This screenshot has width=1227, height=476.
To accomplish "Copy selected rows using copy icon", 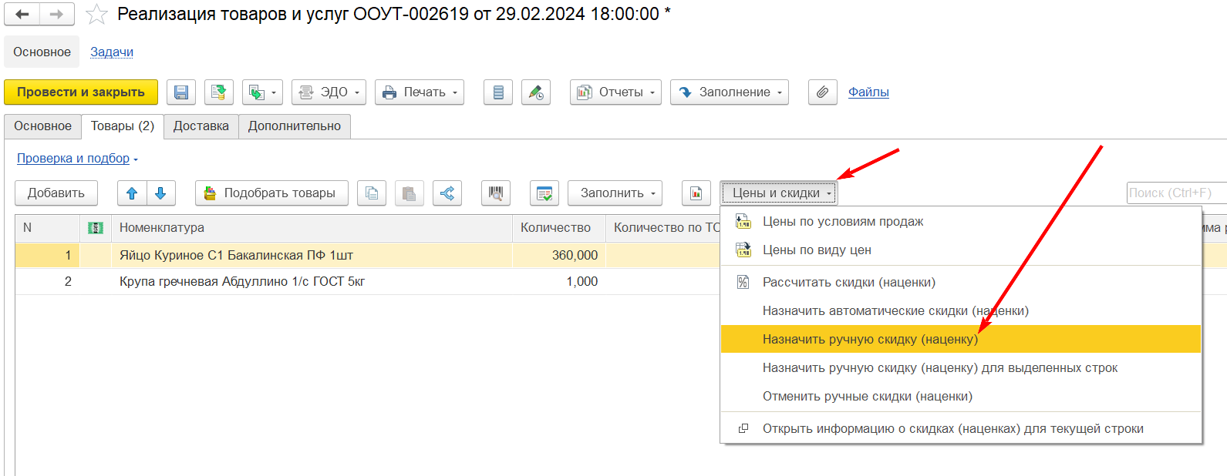I will tap(372, 193).
